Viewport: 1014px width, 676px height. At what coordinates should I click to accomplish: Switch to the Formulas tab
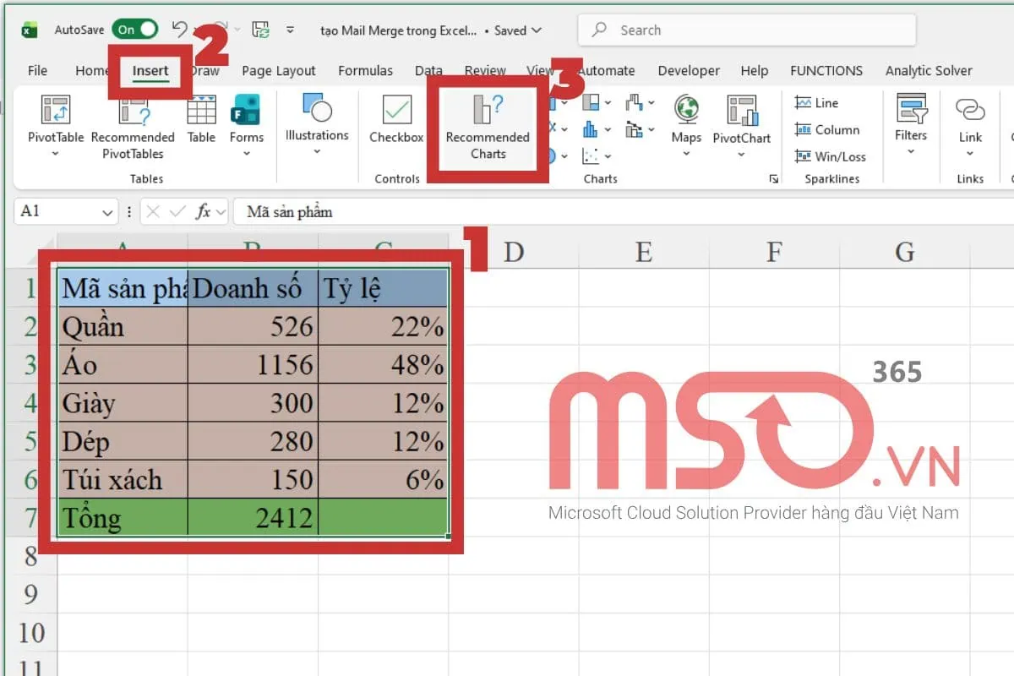365,70
